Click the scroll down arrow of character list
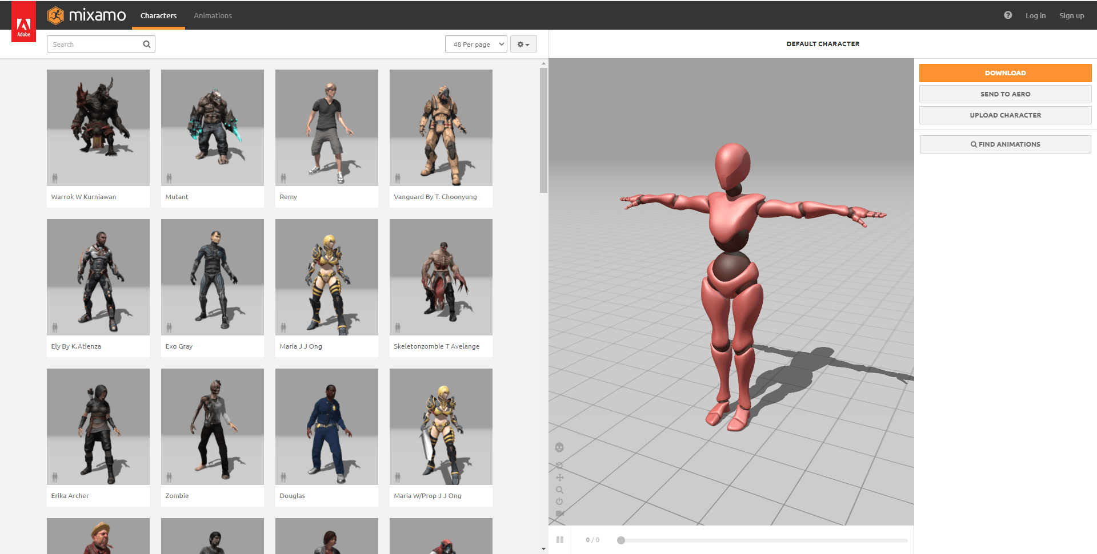 point(543,549)
